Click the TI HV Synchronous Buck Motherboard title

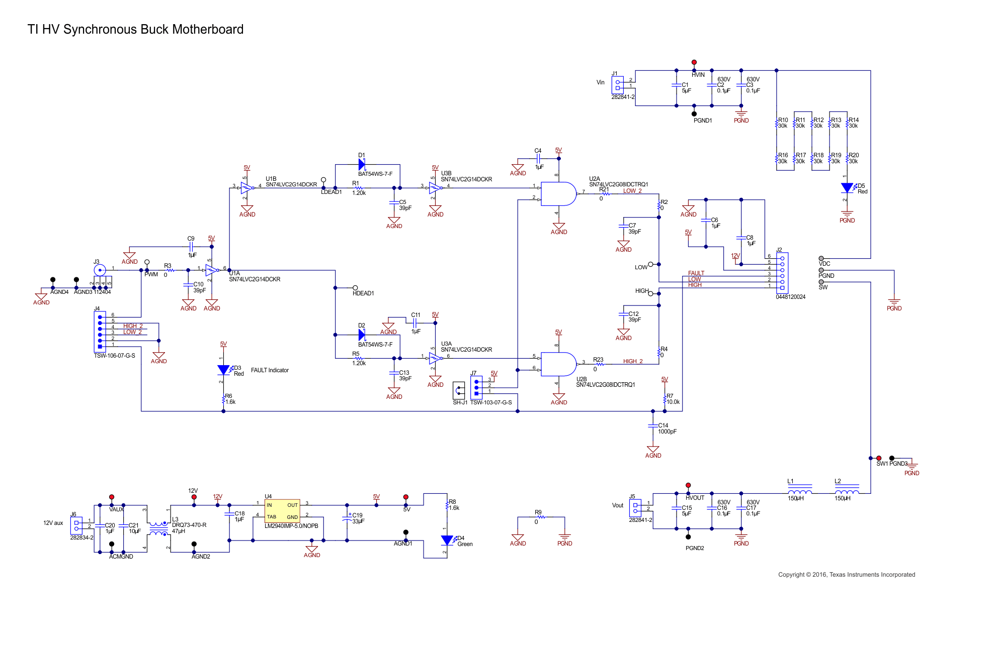pyautogui.click(x=136, y=30)
